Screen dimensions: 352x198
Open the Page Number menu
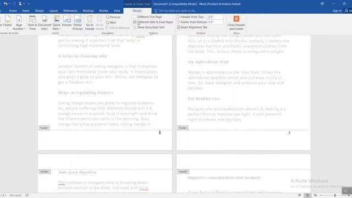point(19,23)
